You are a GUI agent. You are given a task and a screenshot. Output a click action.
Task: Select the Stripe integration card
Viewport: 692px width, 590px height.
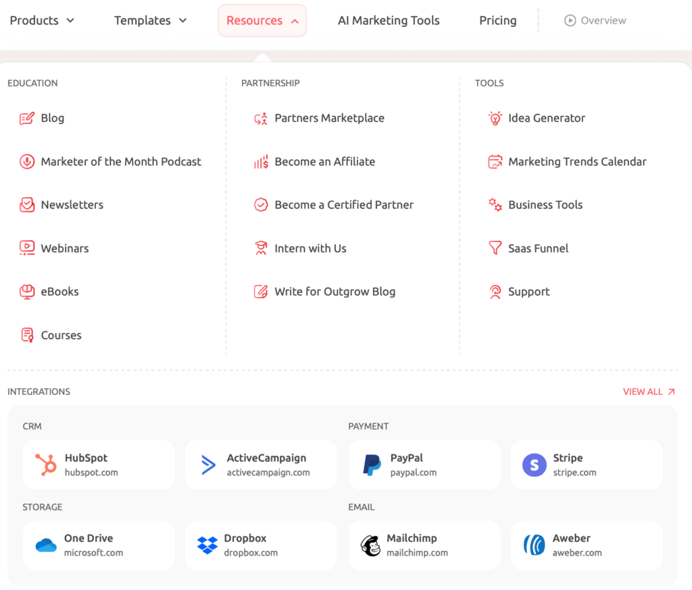pos(587,464)
